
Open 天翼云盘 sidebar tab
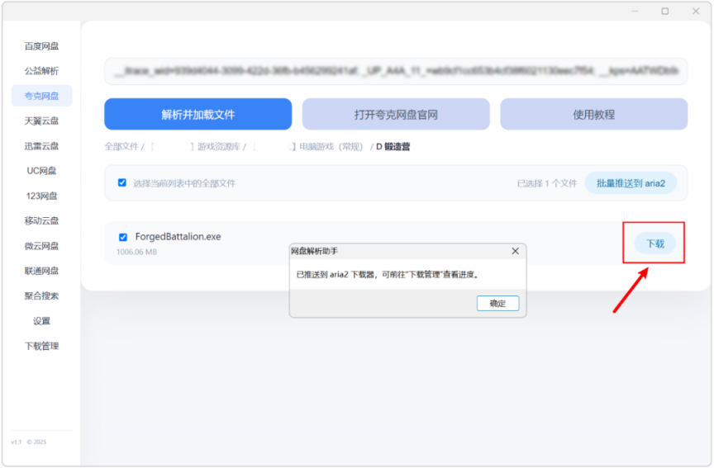point(41,121)
